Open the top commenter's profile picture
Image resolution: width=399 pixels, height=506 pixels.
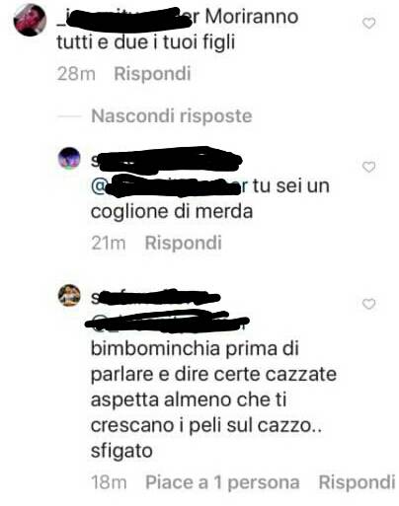click(30, 20)
